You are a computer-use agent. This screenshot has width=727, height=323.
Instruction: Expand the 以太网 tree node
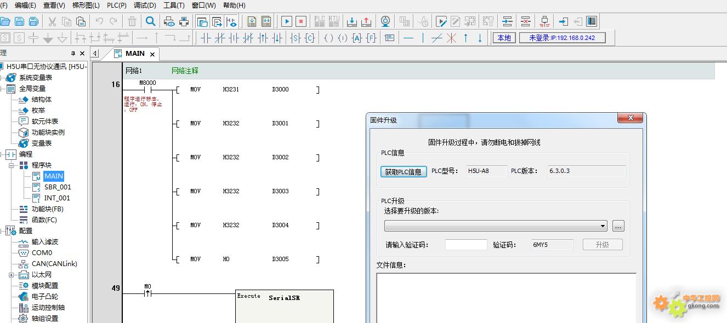point(12,275)
